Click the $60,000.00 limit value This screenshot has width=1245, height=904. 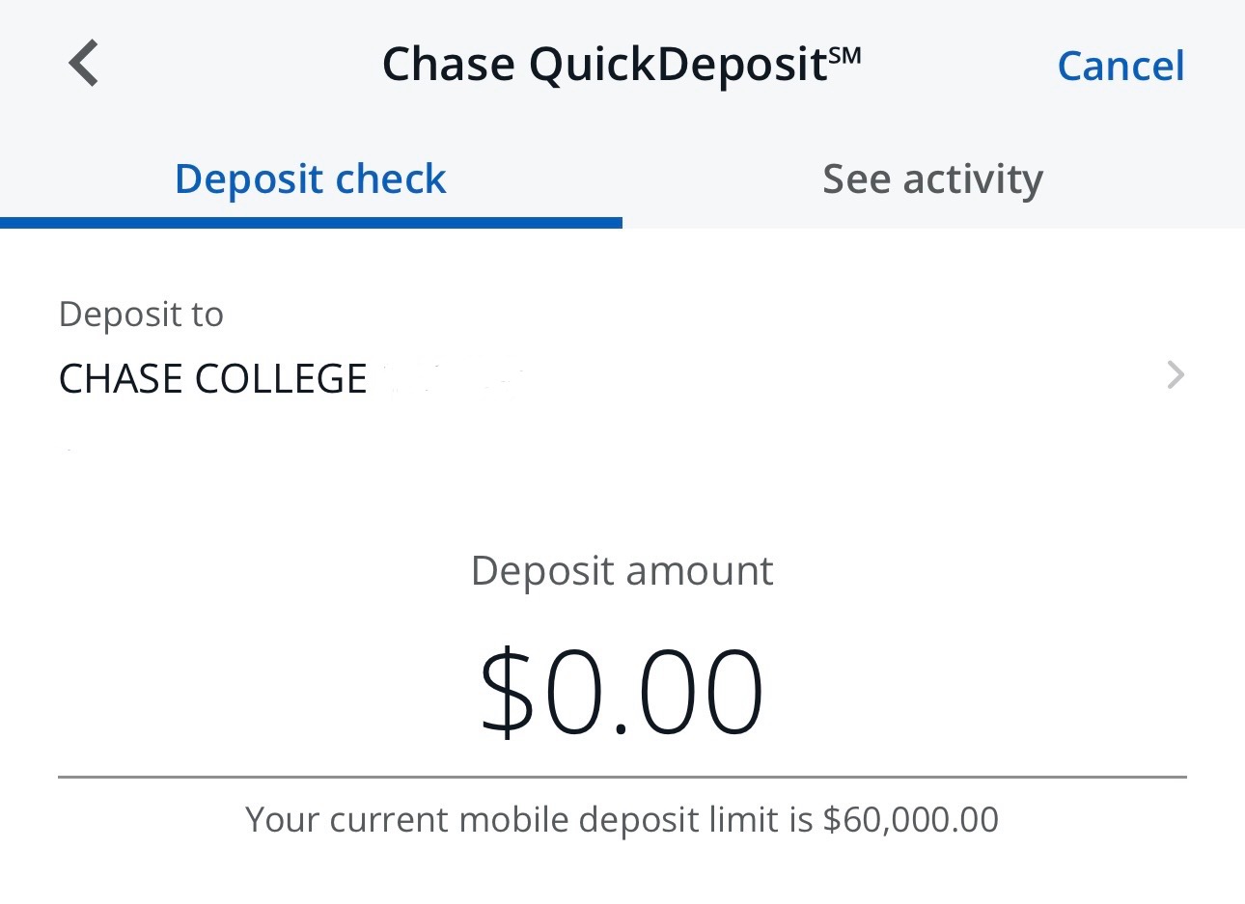point(910,819)
